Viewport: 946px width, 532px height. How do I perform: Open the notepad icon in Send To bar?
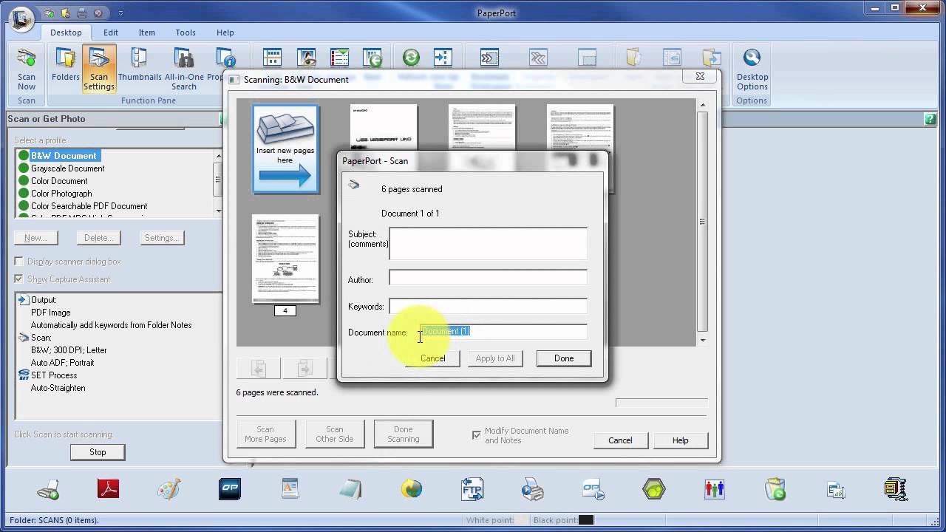pos(350,489)
